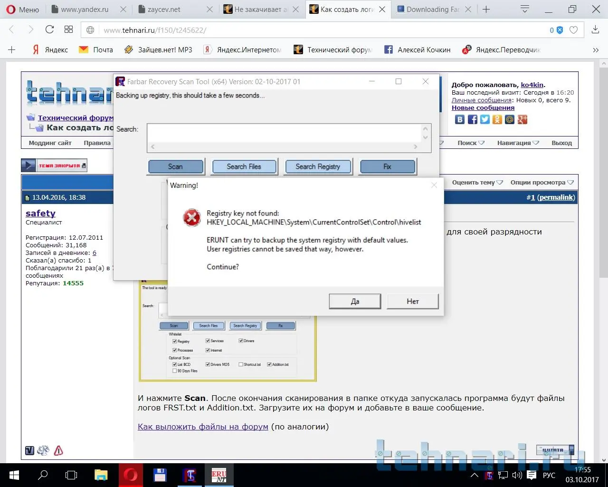
Task: Click the reputation scales icon under post
Action: (43, 450)
